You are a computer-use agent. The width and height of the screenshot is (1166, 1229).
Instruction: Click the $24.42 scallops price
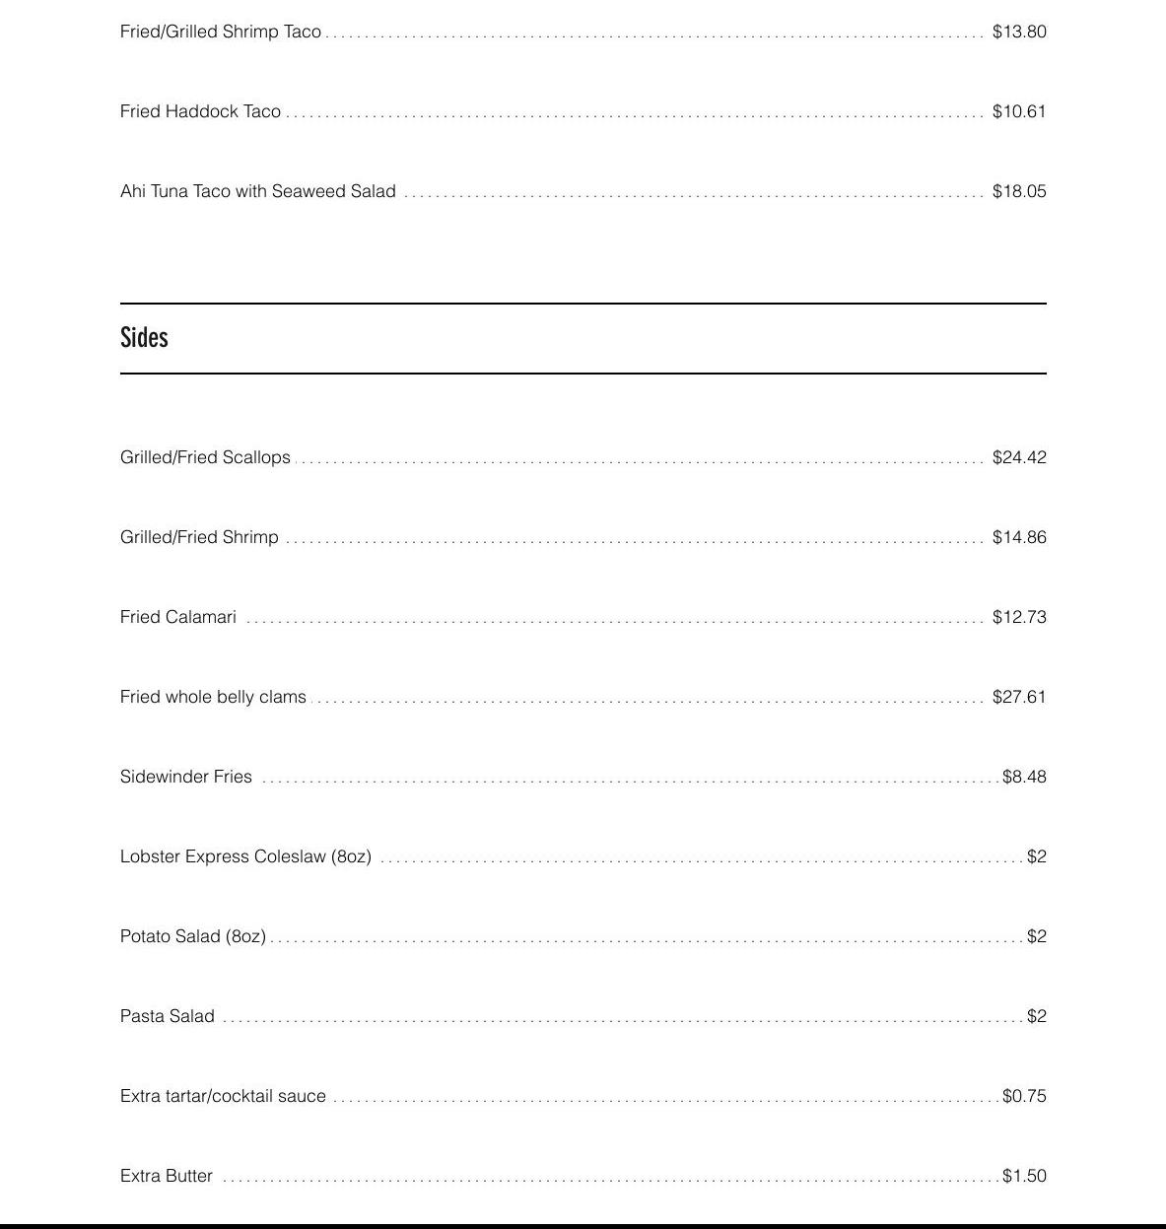click(x=1019, y=457)
